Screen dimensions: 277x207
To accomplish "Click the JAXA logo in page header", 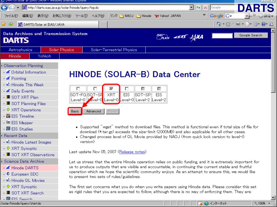I will pyautogui.click(x=196, y=38).
